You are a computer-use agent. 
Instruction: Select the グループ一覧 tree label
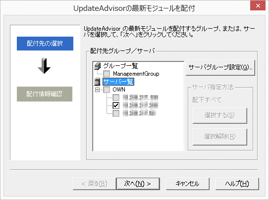pyautogui.click(x=120, y=66)
